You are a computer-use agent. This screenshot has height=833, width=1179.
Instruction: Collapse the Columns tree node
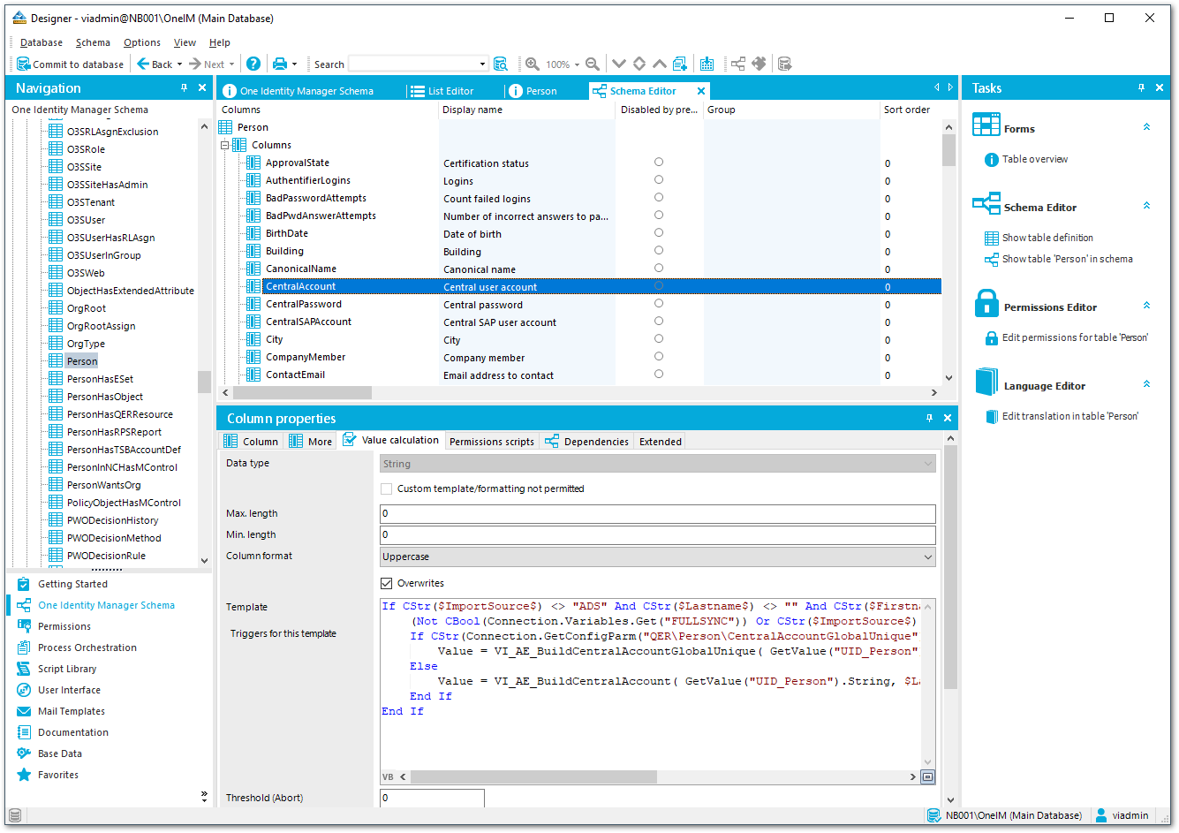coord(224,145)
